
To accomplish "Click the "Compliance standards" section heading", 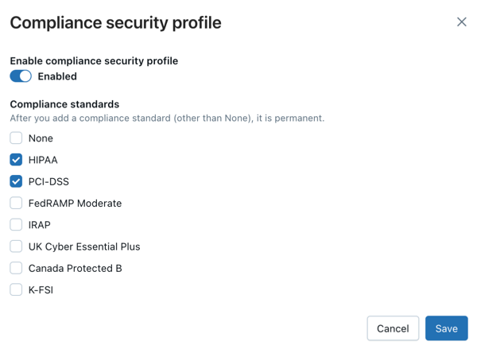I will click(64, 104).
